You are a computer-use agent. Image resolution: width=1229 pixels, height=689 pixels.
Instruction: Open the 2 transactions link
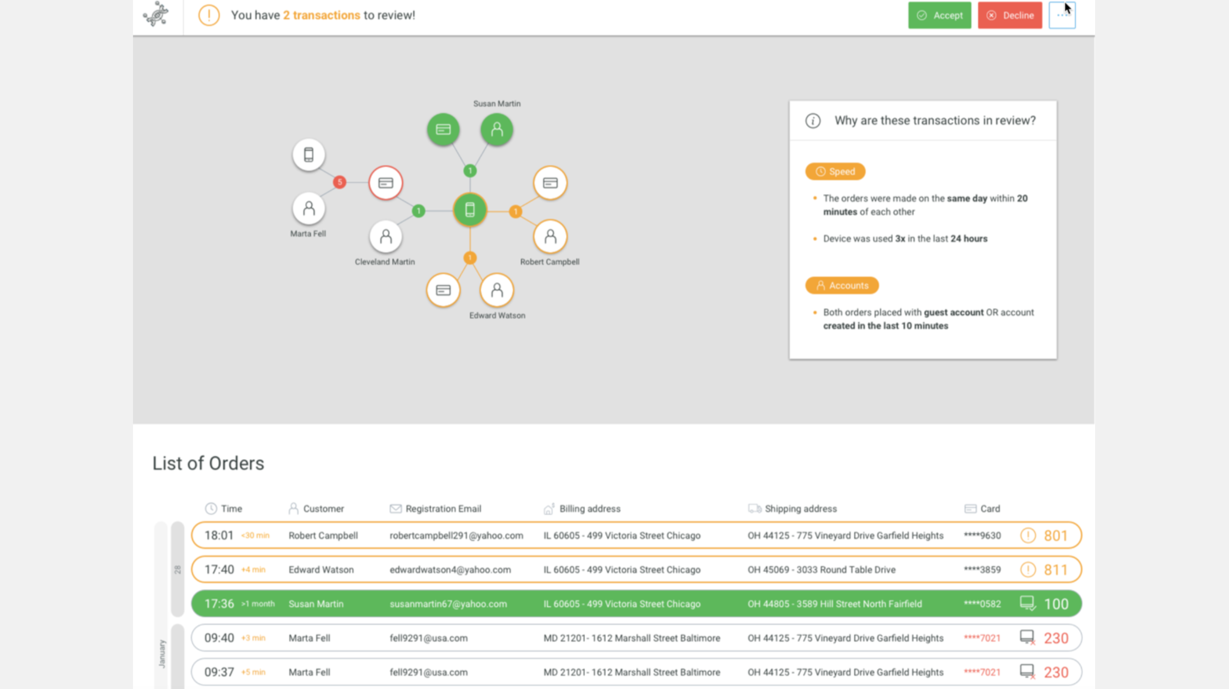(x=321, y=15)
